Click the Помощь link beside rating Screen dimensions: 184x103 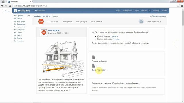point(55,16)
